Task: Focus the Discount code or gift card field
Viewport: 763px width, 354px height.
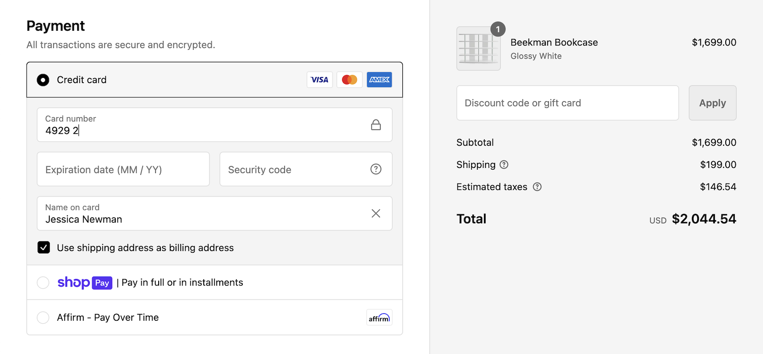Action: (x=567, y=103)
